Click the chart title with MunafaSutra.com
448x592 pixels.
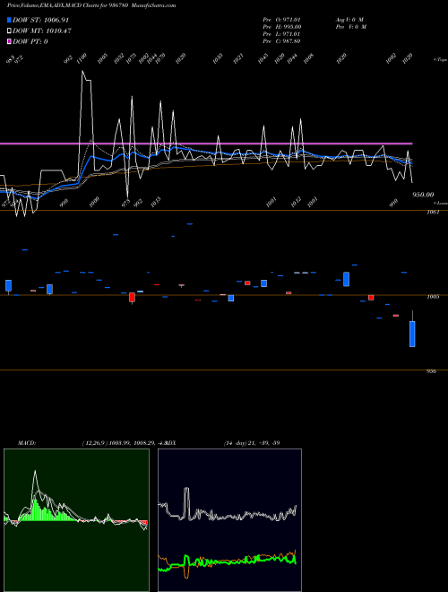pyautogui.click(x=91, y=5)
